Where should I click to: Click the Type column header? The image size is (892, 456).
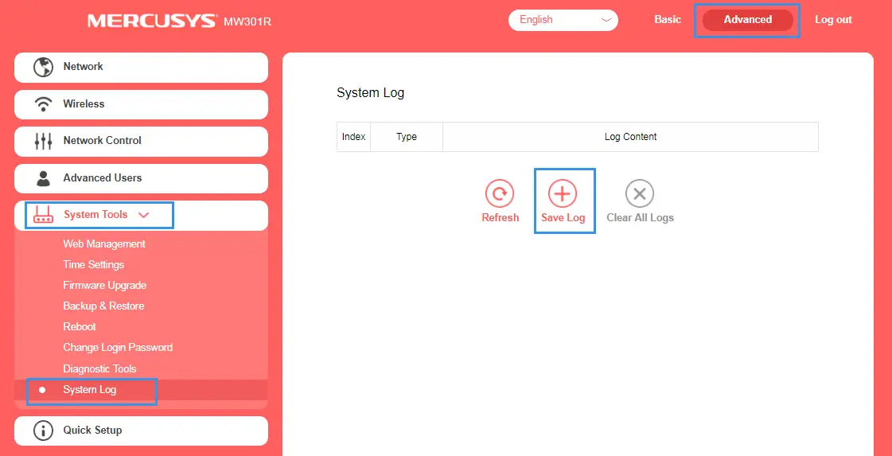point(406,137)
